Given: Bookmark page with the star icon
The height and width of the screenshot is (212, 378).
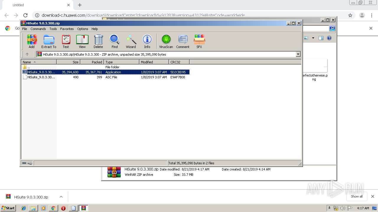Looking at the screenshot, I should [350, 15].
